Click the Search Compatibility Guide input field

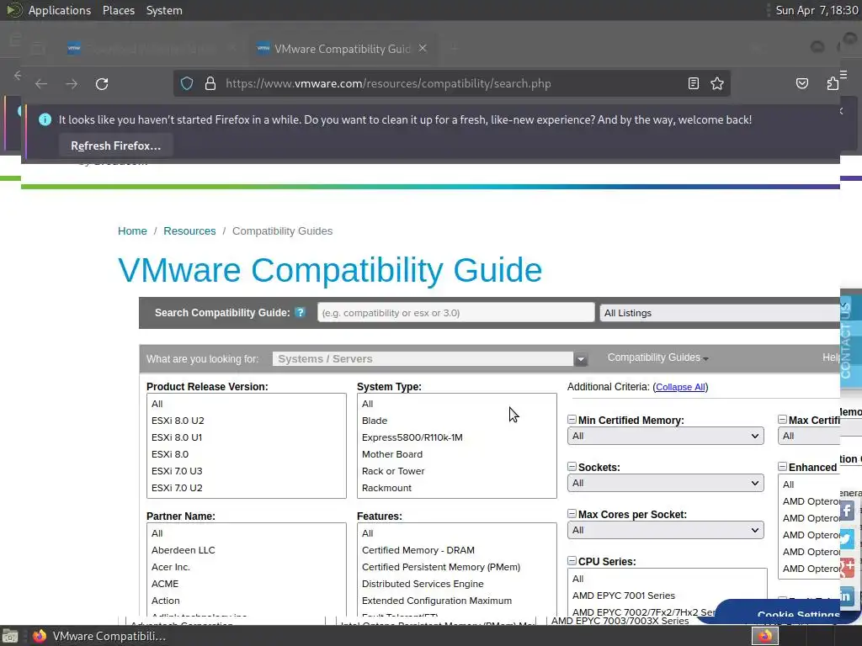[455, 313]
